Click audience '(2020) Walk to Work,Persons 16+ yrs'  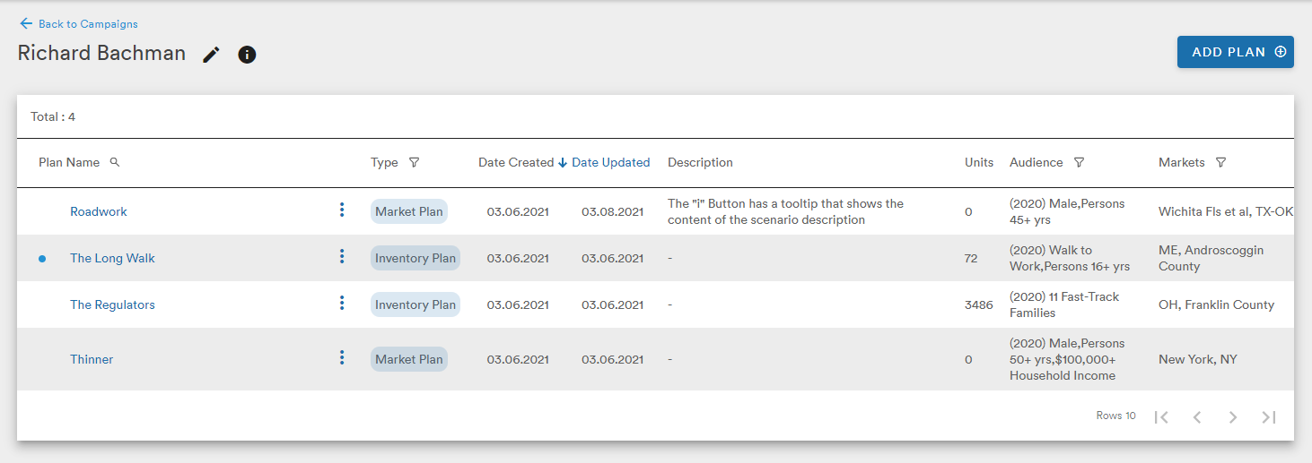pos(1070,258)
